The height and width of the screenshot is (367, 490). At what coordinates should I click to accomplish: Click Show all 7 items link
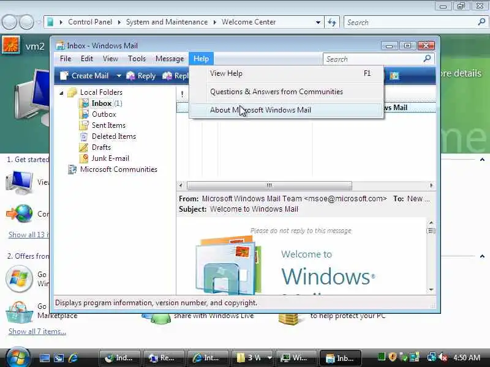37,332
